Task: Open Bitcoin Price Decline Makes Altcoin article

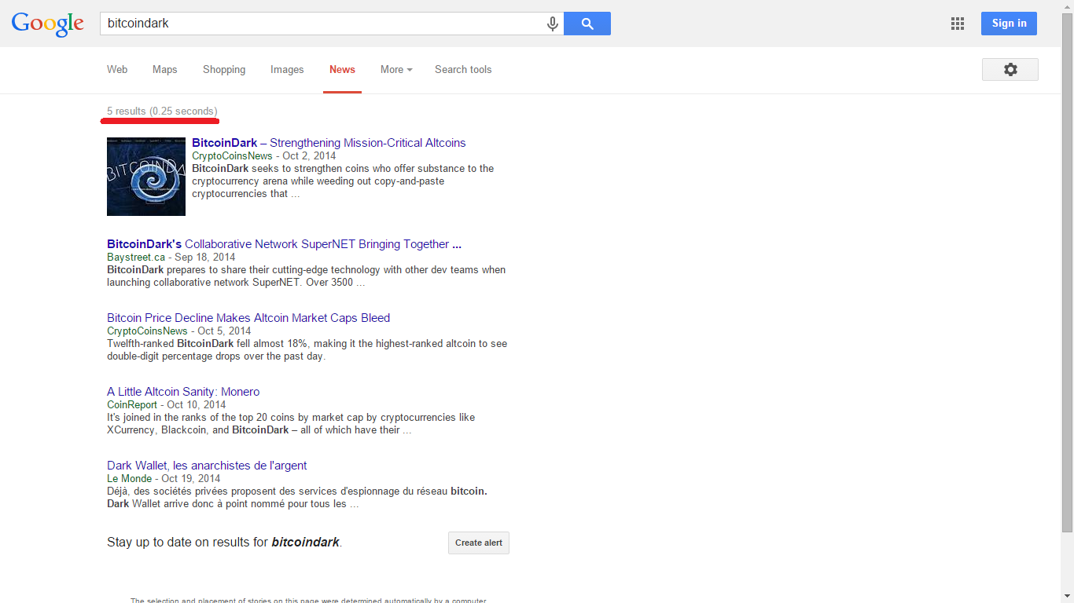Action: [248, 318]
